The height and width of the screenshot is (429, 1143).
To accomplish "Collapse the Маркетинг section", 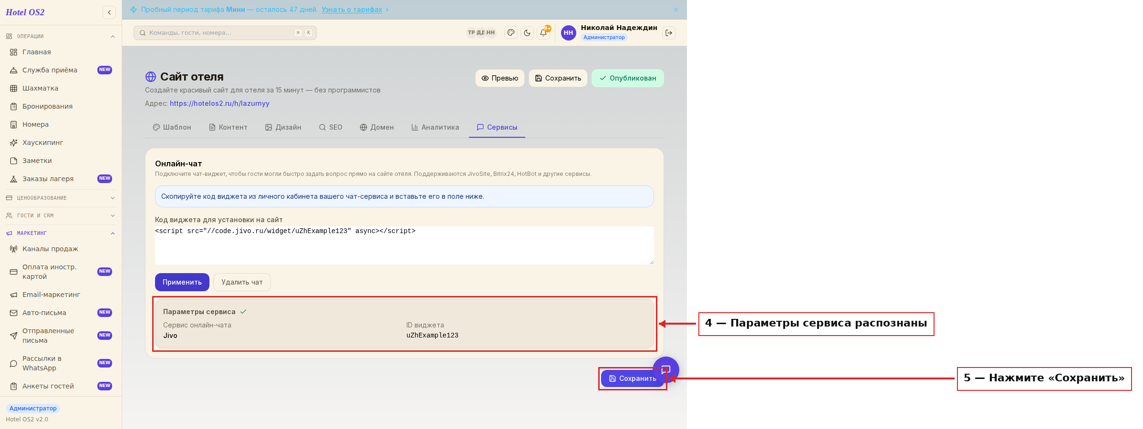I will 61,233.
